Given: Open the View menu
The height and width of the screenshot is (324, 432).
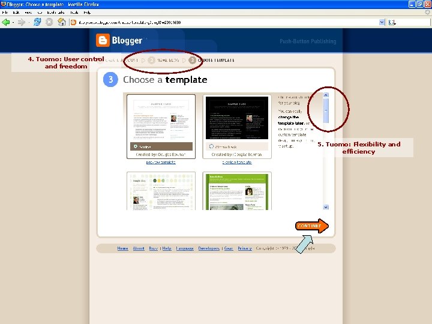Looking at the screenshot, I should 28,13.
